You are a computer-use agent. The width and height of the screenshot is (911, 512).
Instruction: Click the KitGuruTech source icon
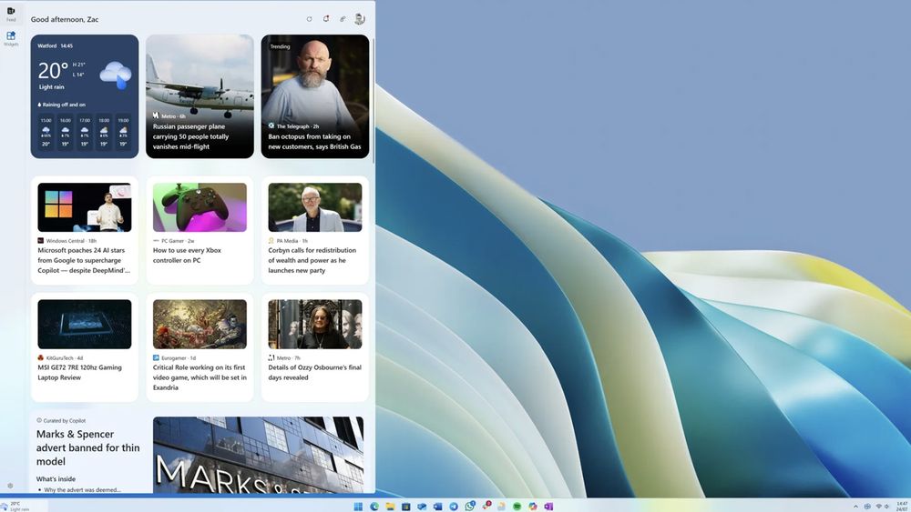pyautogui.click(x=41, y=357)
